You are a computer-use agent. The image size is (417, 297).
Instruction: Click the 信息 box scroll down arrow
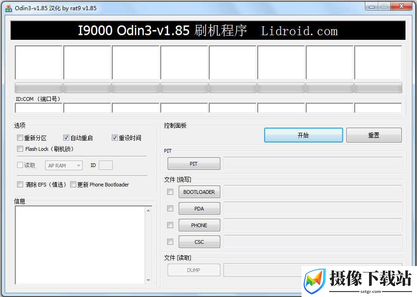[148, 280]
